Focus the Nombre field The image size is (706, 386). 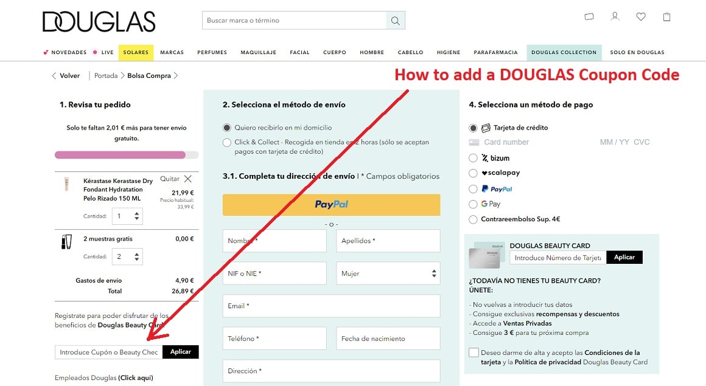click(274, 241)
